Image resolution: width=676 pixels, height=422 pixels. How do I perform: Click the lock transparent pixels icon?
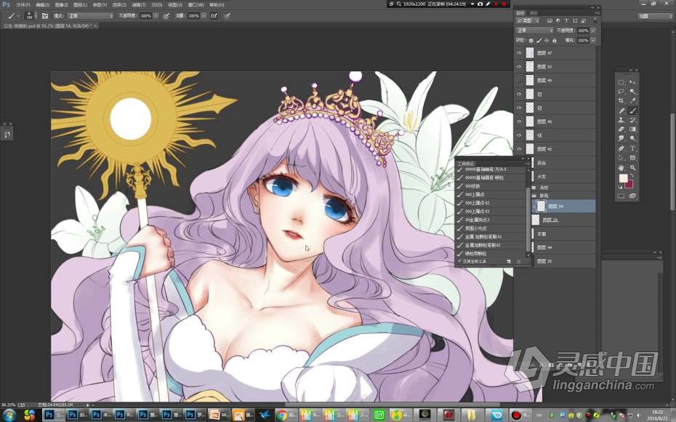531,41
